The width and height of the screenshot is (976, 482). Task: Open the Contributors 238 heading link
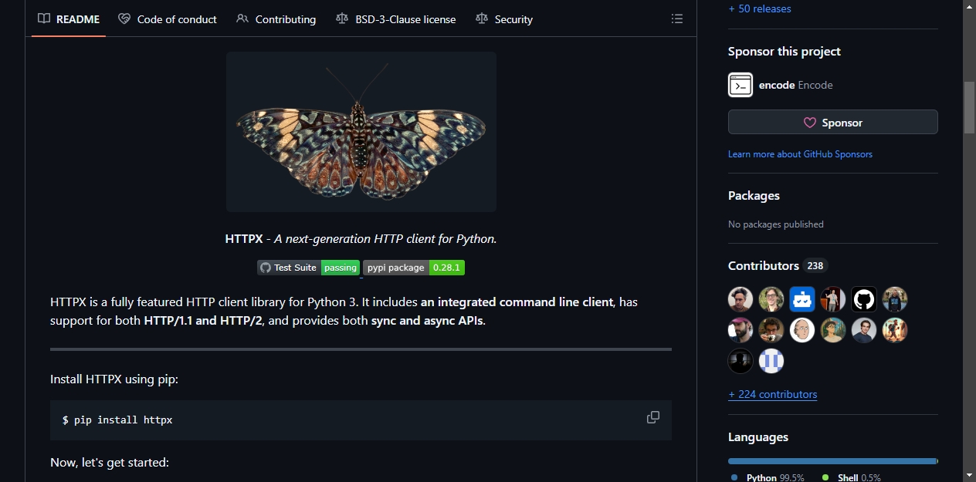(x=778, y=265)
